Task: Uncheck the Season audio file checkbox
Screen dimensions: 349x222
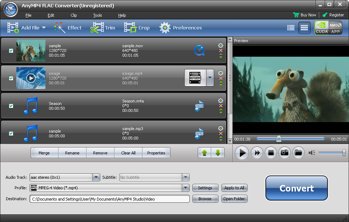Action: point(11,106)
